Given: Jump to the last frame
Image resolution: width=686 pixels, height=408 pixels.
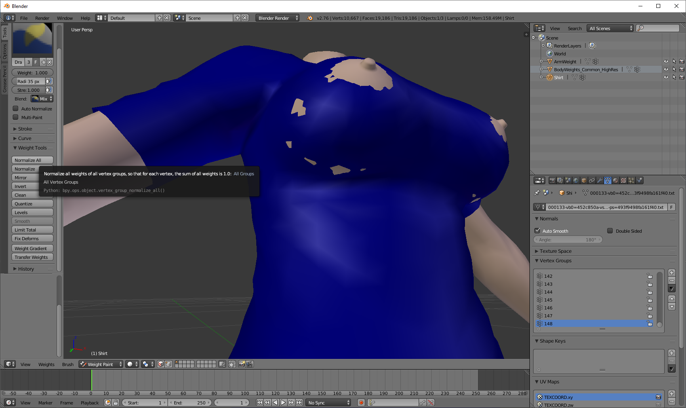Looking at the screenshot, I should click(299, 402).
